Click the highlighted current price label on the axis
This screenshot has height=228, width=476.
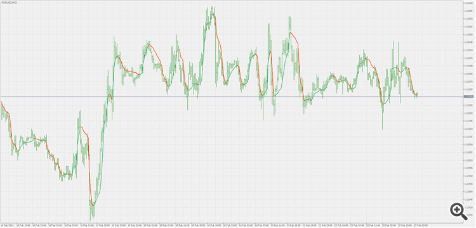(x=468, y=97)
